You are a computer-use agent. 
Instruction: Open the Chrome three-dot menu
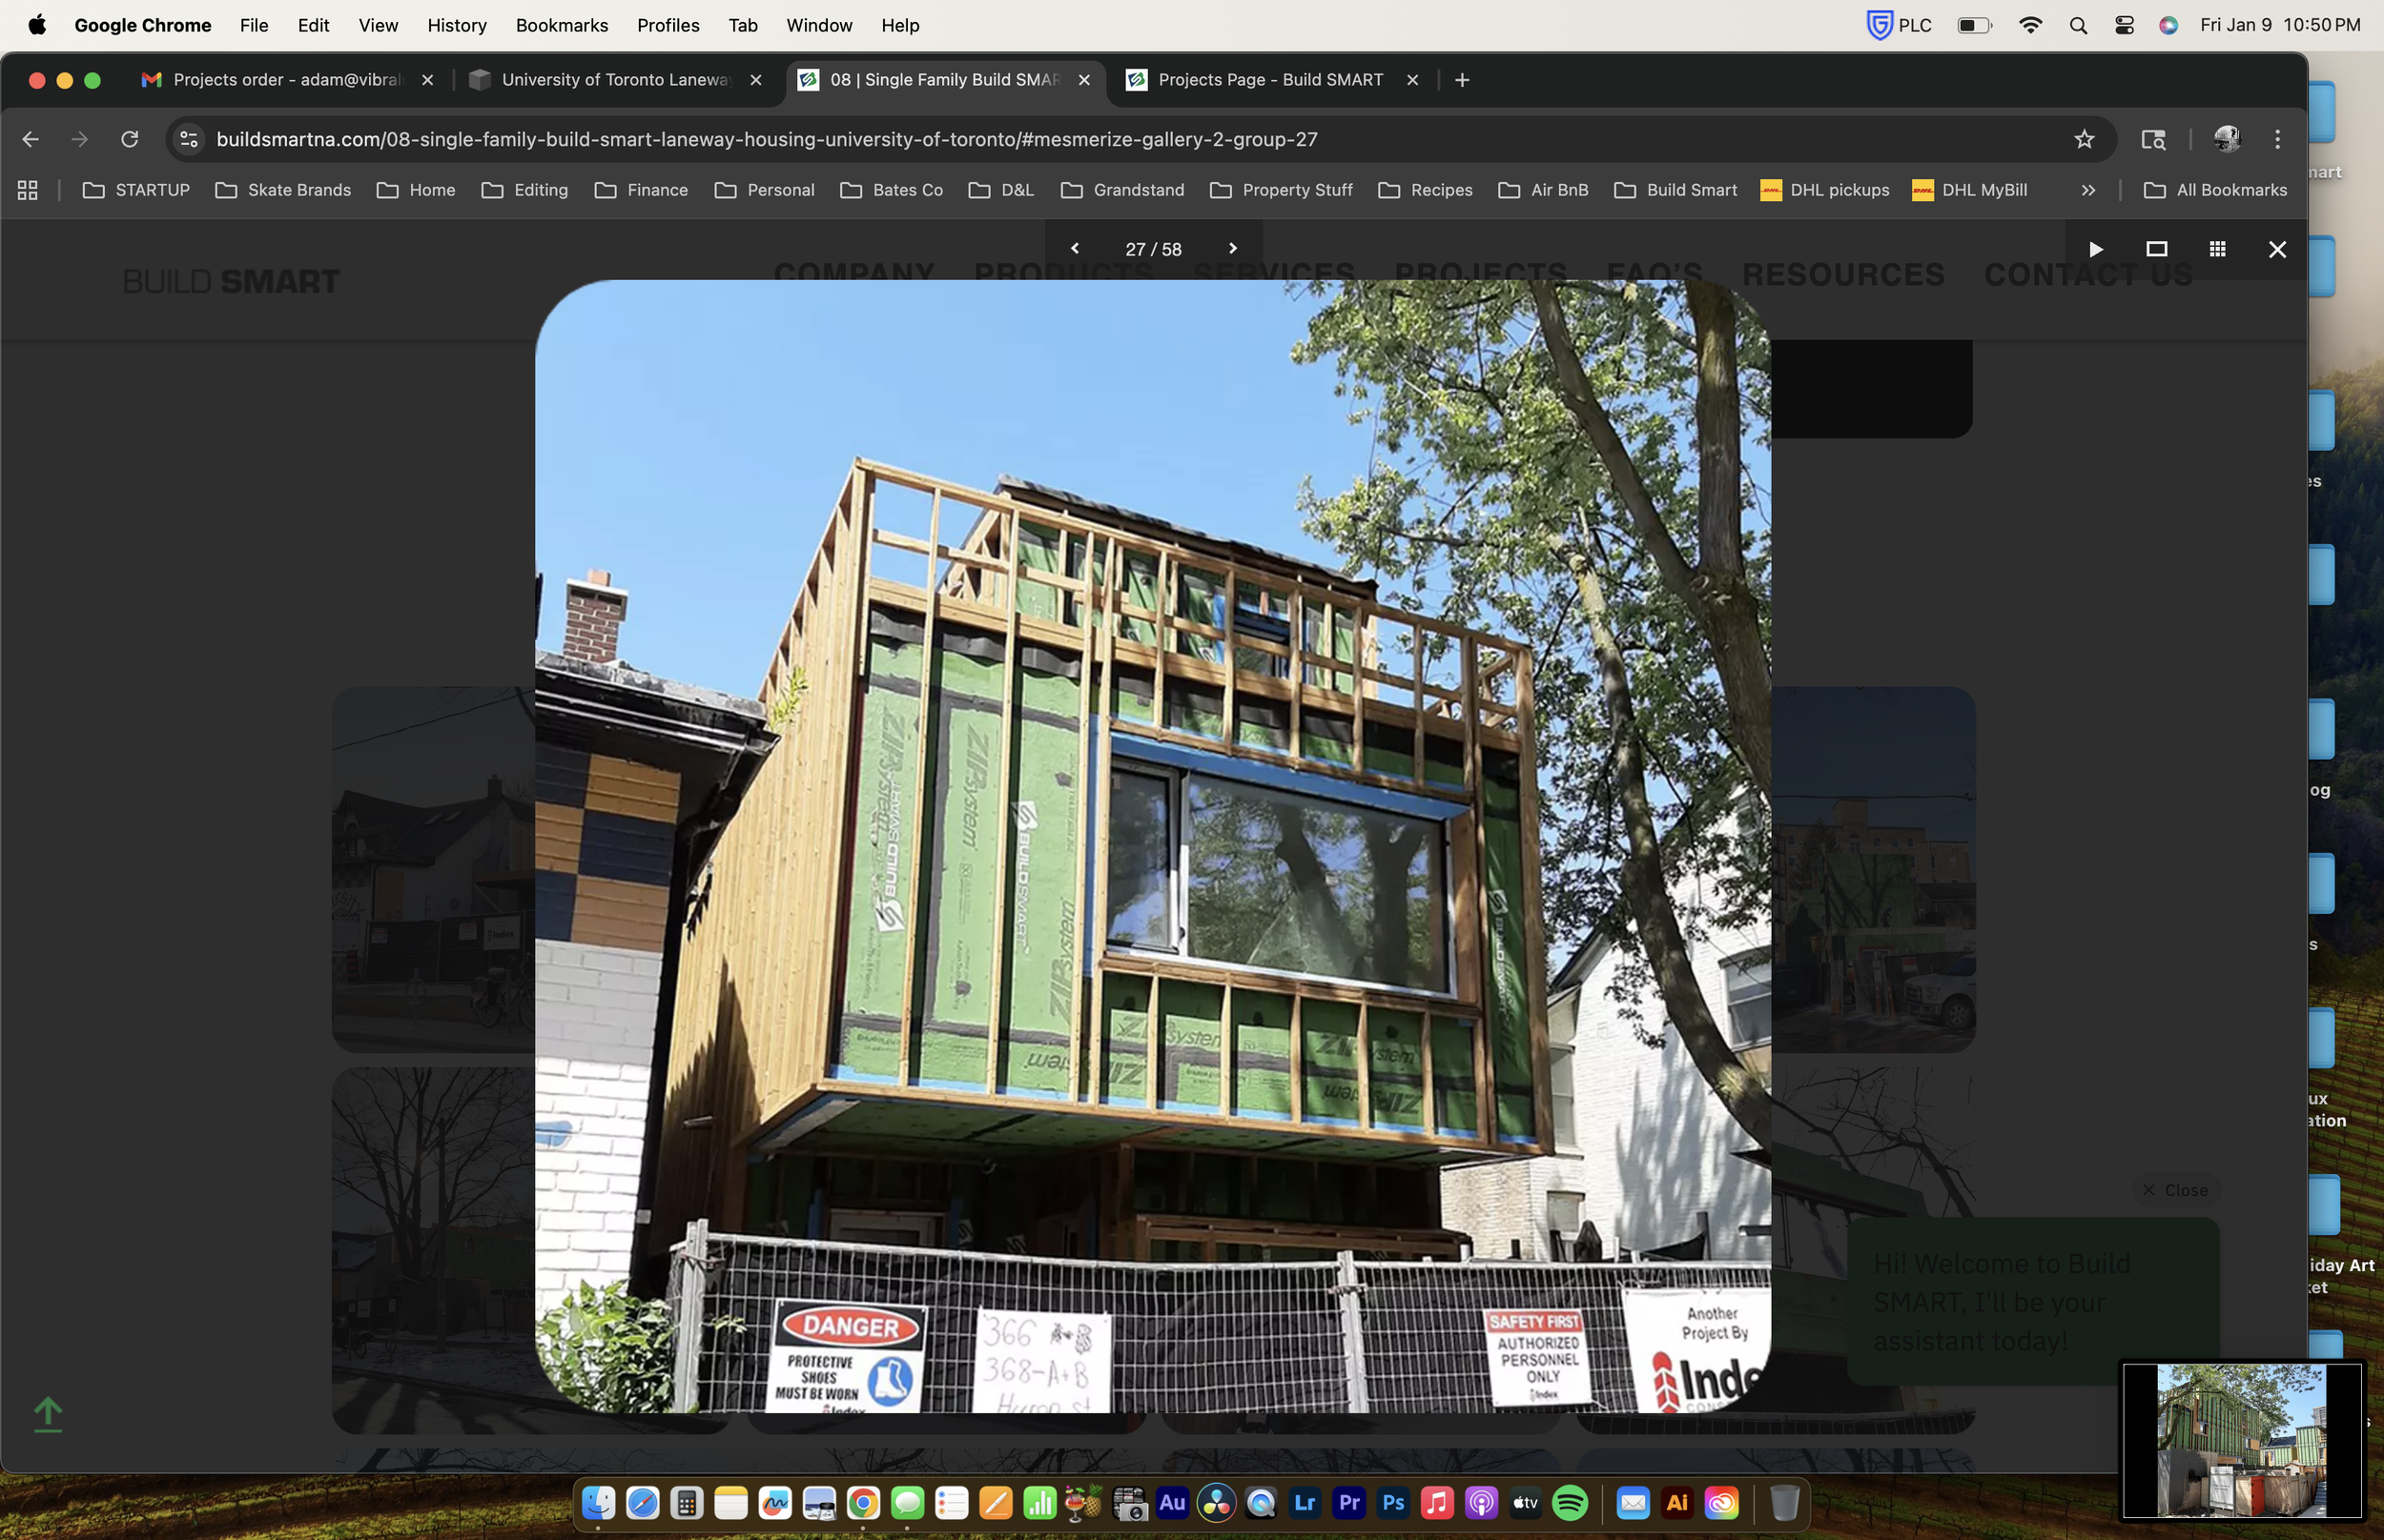pos(2277,139)
